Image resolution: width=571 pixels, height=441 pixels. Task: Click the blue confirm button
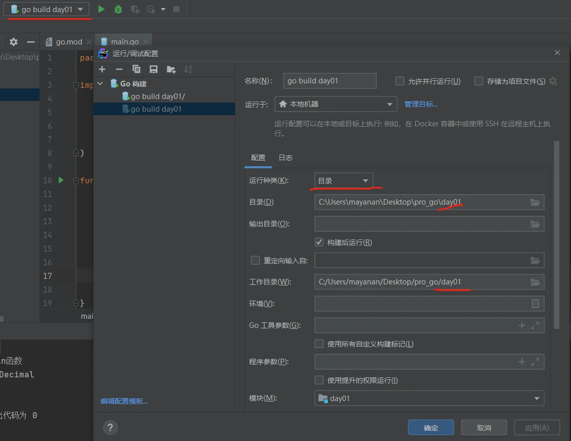pos(431,428)
